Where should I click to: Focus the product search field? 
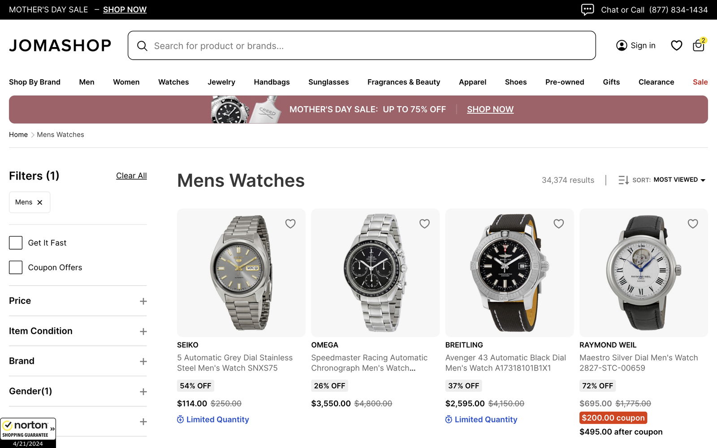pos(362,45)
